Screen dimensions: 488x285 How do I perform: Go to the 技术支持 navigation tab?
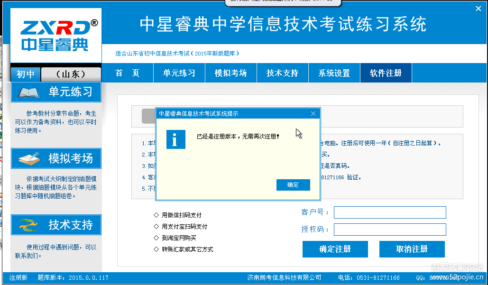point(282,73)
